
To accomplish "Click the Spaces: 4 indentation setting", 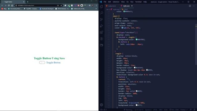I will click(148, 110).
